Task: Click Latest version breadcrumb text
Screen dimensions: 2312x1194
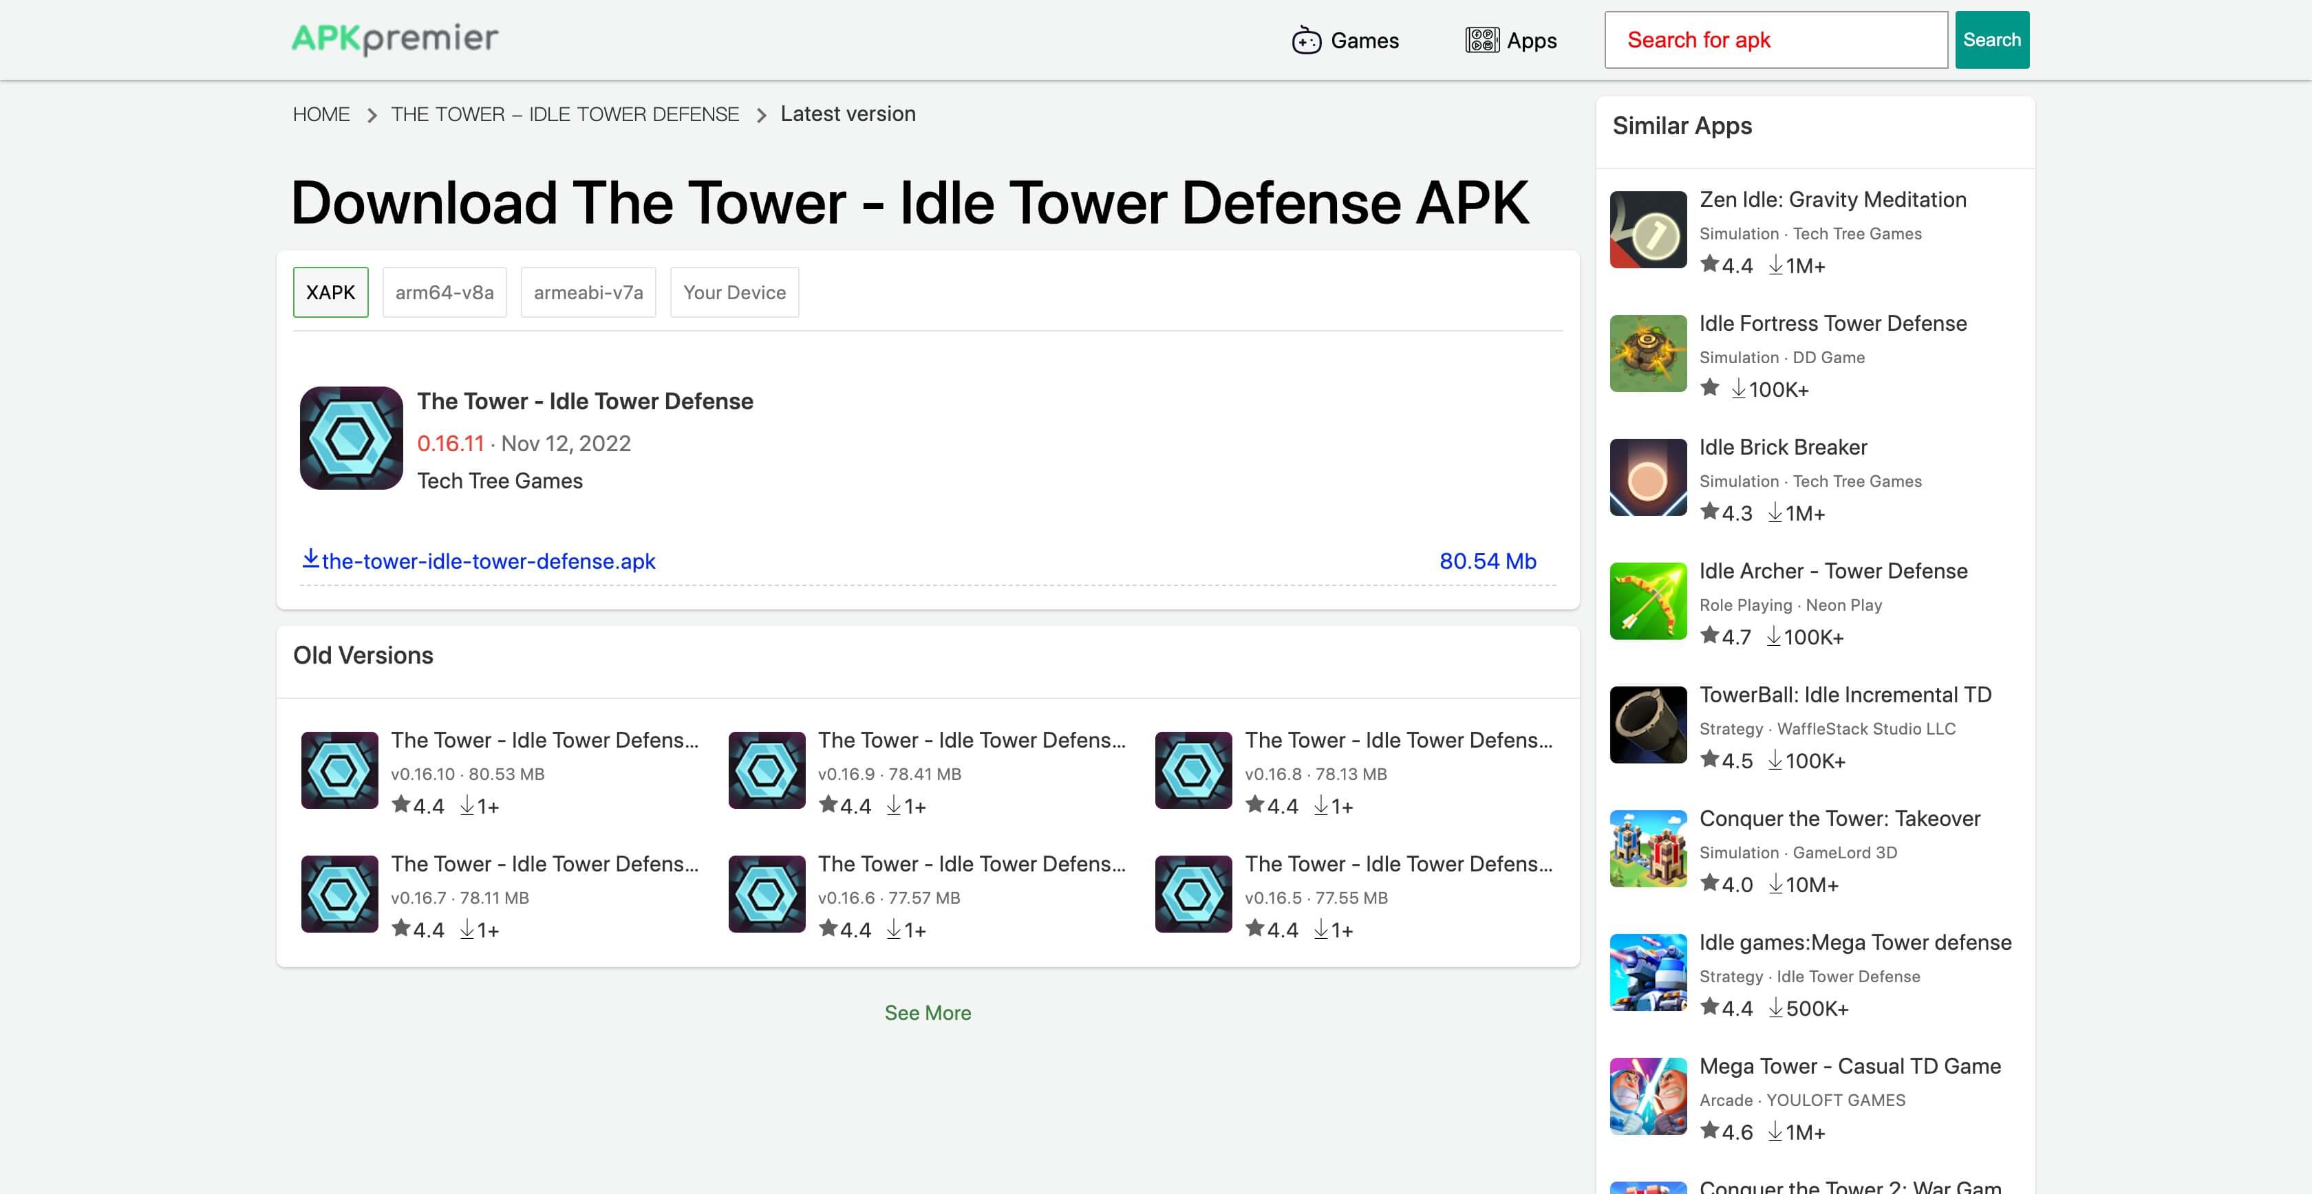Action: click(847, 114)
